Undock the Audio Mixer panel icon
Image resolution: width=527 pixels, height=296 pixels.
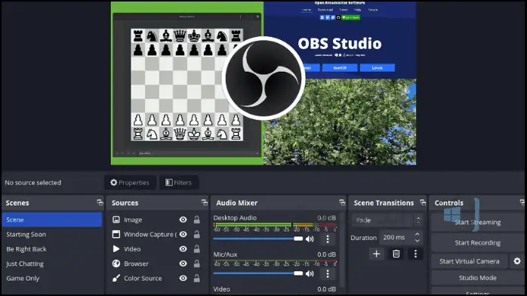click(342, 202)
